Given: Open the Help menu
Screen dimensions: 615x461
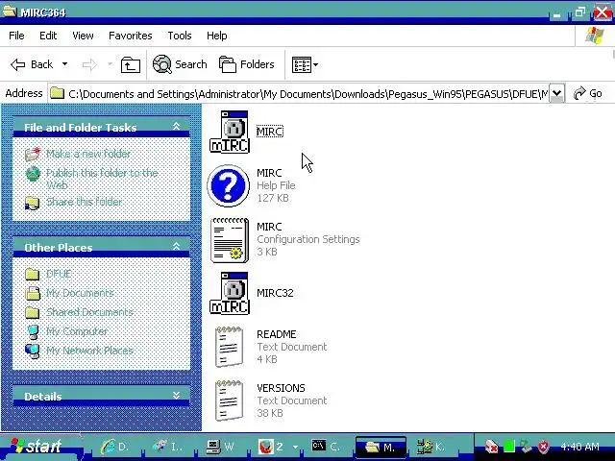Looking at the screenshot, I should coord(217,36).
